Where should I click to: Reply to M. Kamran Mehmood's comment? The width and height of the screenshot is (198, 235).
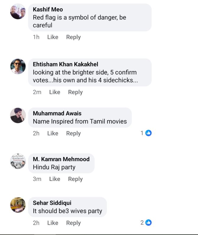75,179
